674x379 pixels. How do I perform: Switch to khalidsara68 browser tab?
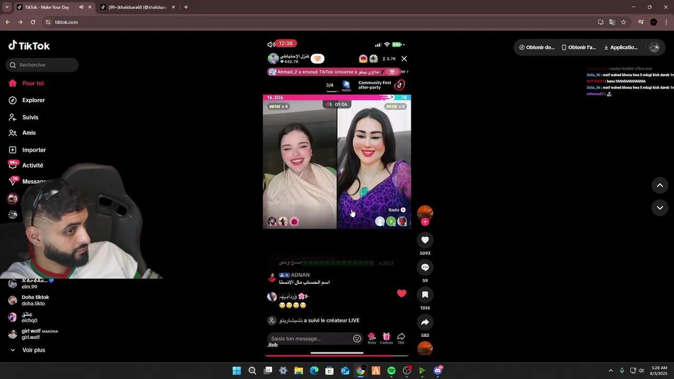pos(137,7)
